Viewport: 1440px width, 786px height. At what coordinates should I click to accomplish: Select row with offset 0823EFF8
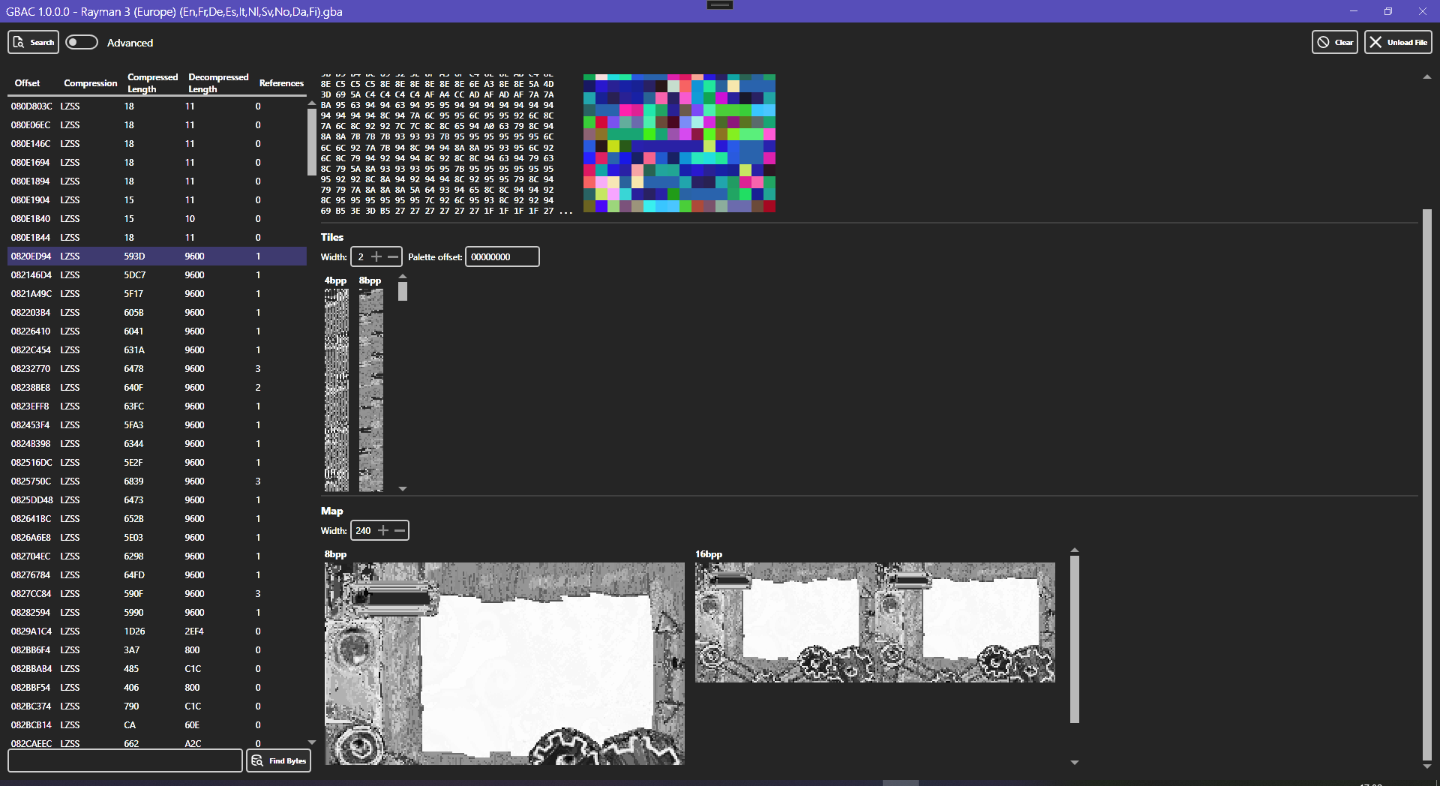point(157,406)
